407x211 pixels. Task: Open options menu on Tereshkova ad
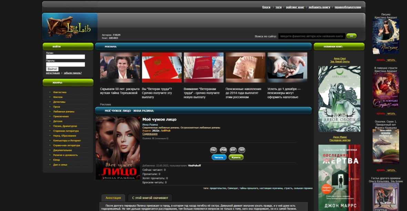pyautogui.click(x=137, y=57)
